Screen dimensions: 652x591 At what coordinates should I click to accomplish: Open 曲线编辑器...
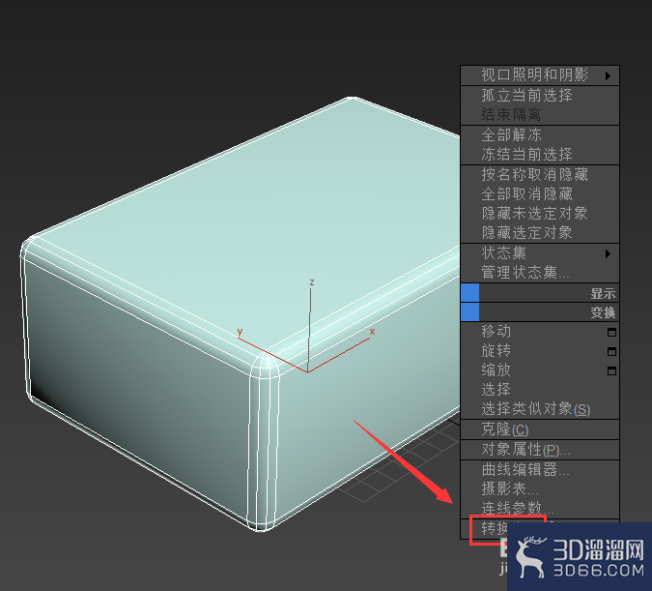pyautogui.click(x=540, y=470)
